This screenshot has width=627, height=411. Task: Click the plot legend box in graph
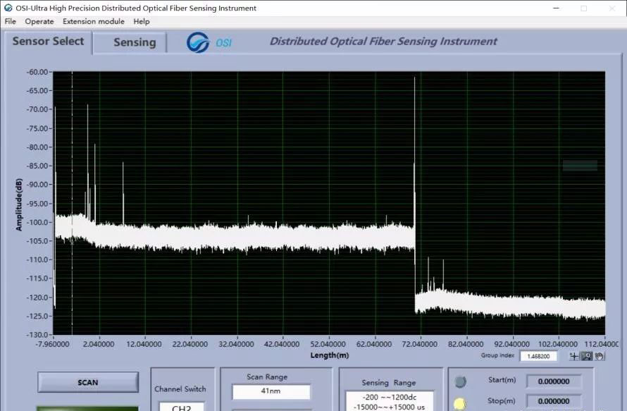[x=580, y=165]
